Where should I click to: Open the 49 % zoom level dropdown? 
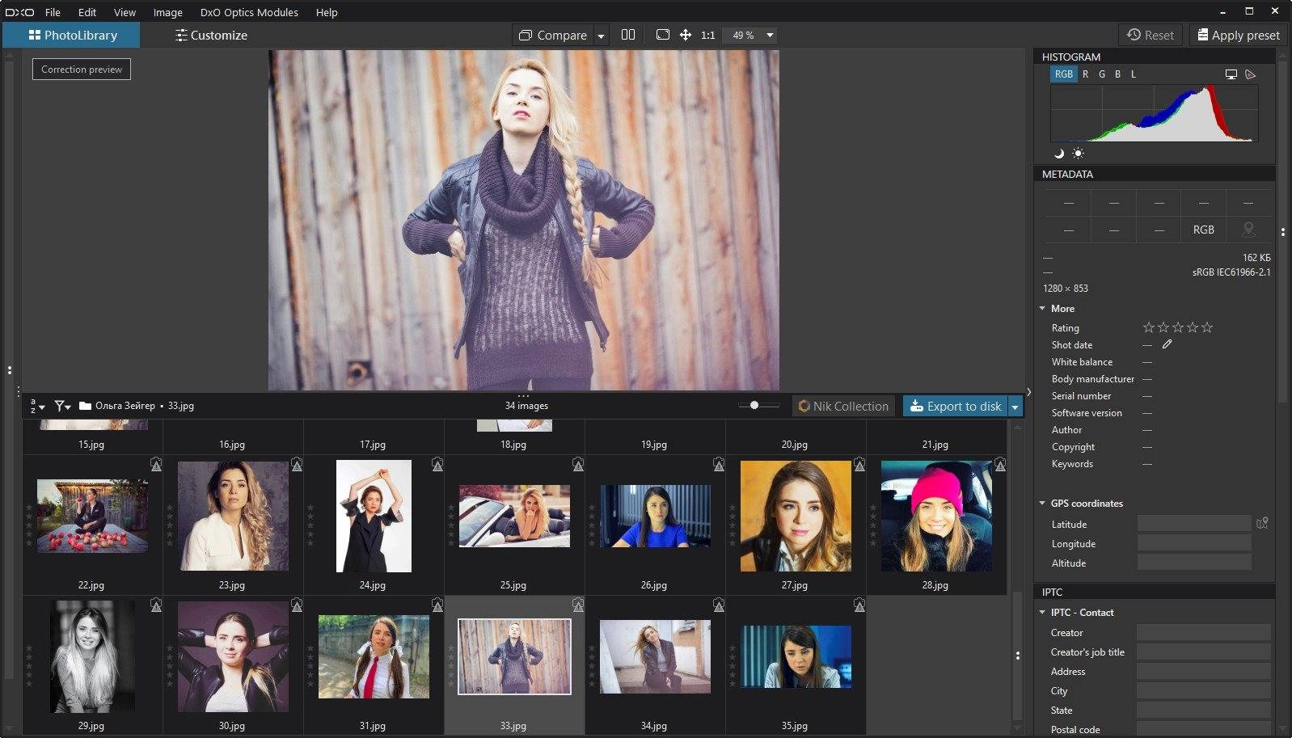click(x=770, y=36)
